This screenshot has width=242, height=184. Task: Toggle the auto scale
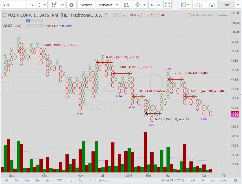(x=224, y=180)
